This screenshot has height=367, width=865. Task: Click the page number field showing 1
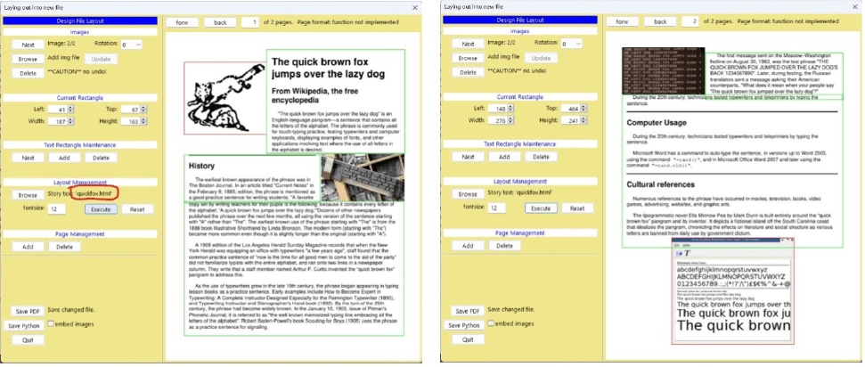tap(251, 22)
